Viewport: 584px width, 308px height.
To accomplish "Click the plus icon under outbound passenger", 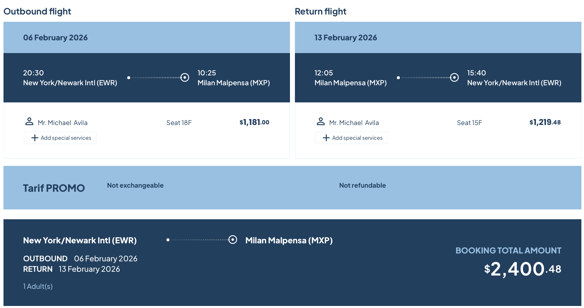I will coord(35,138).
